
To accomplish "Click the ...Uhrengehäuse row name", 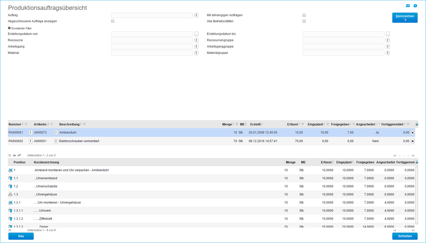I will pyautogui.click(x=46, y=194).
